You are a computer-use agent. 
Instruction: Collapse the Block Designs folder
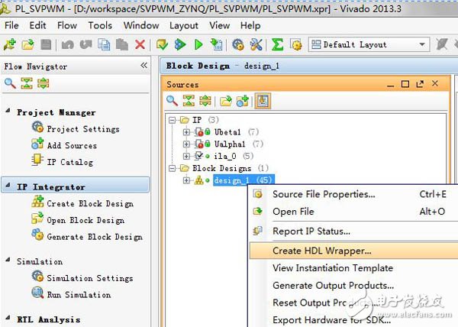[175, 168]
